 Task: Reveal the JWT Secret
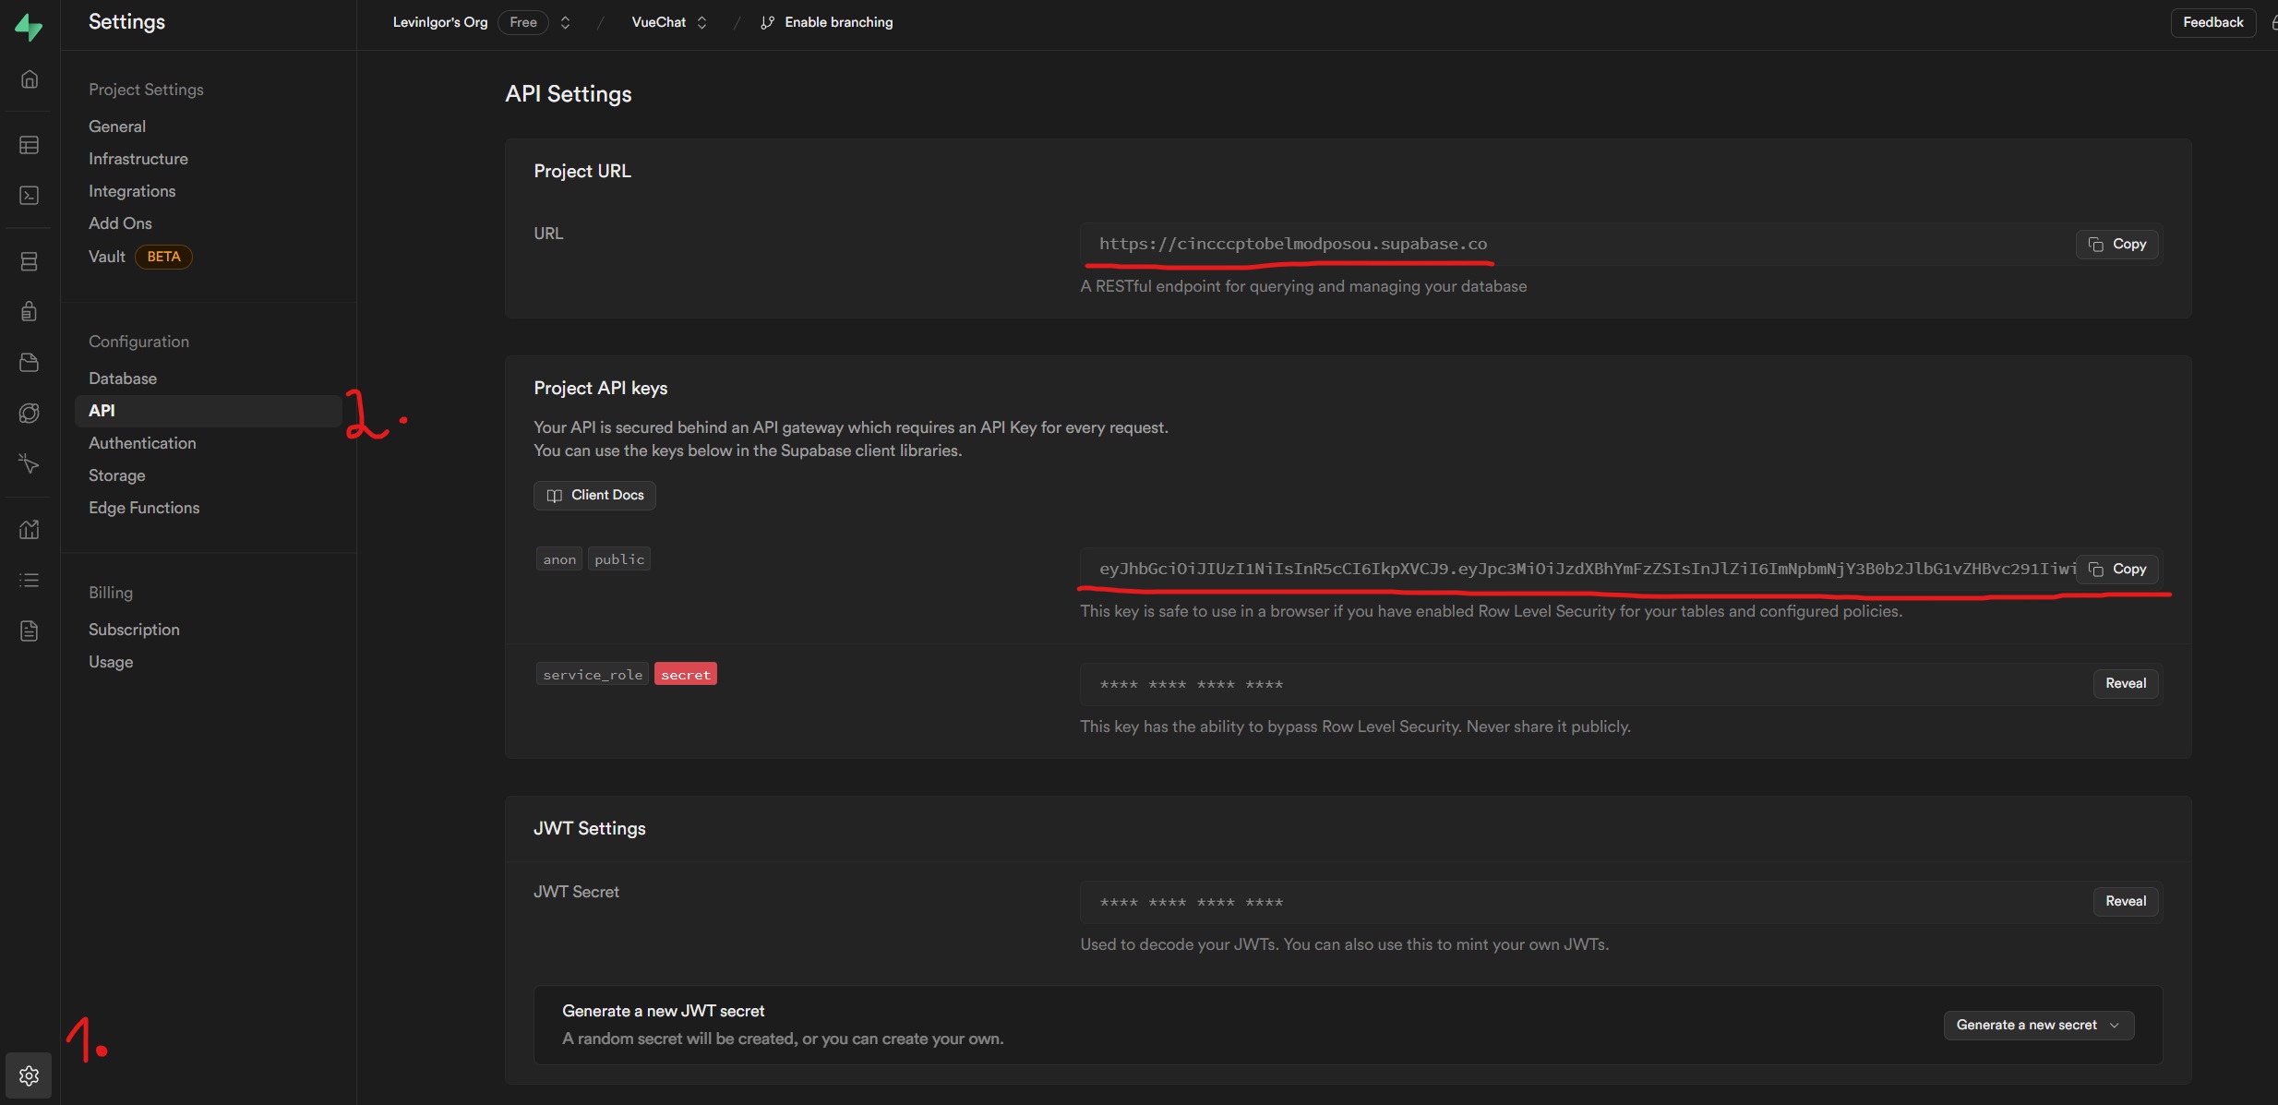tap(2125, 901)
